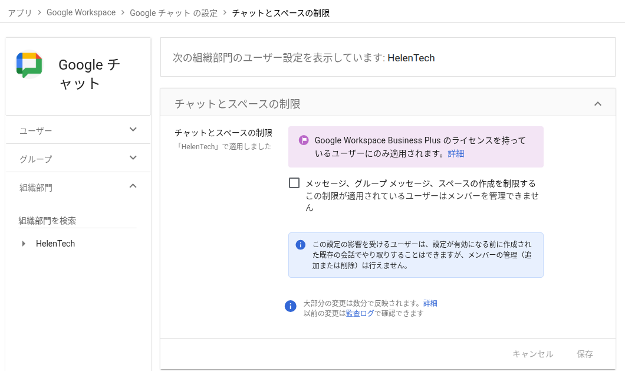Click the HelenTech name in the top banner

tap(411, 58)
